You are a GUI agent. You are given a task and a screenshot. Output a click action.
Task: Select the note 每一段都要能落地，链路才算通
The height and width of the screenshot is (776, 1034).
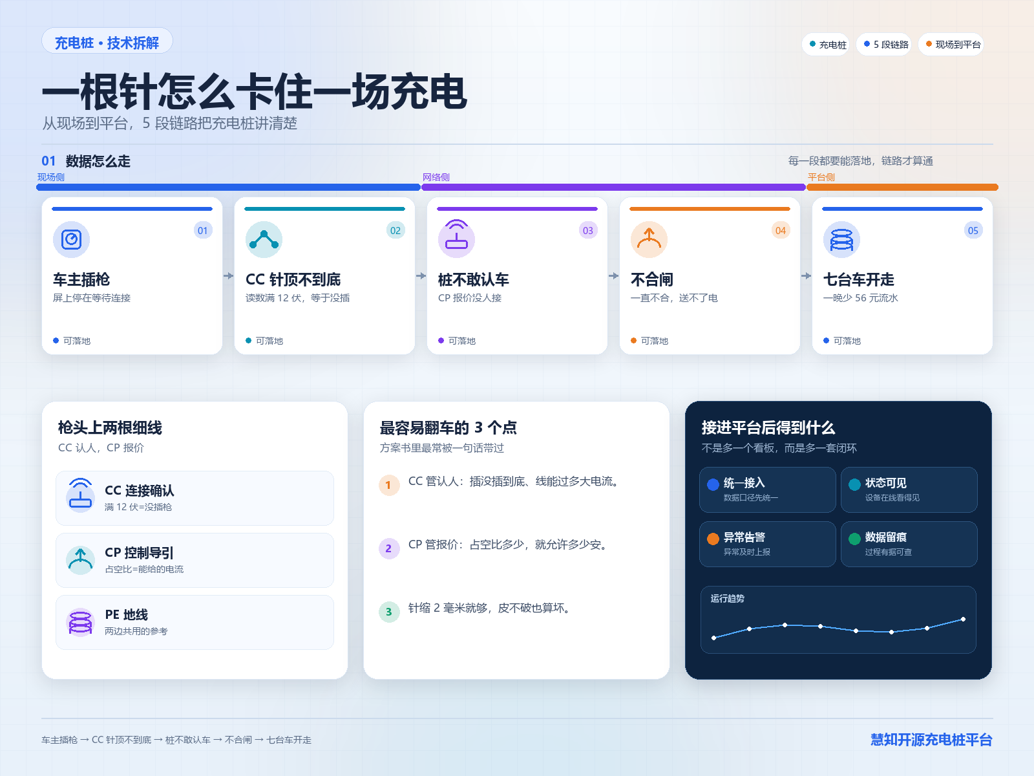click(x=861, y=161)
